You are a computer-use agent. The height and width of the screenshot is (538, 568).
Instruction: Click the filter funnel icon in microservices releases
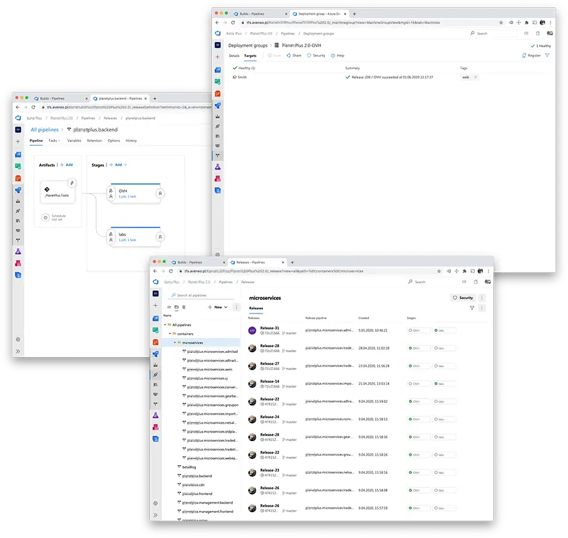point(472,308)
